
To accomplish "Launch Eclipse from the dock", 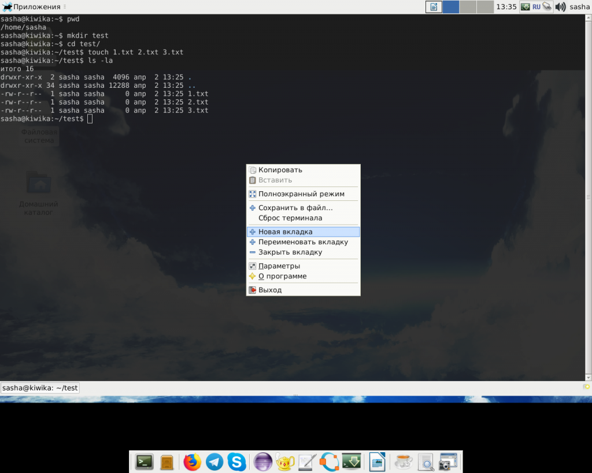I will (x=262, y=462).
